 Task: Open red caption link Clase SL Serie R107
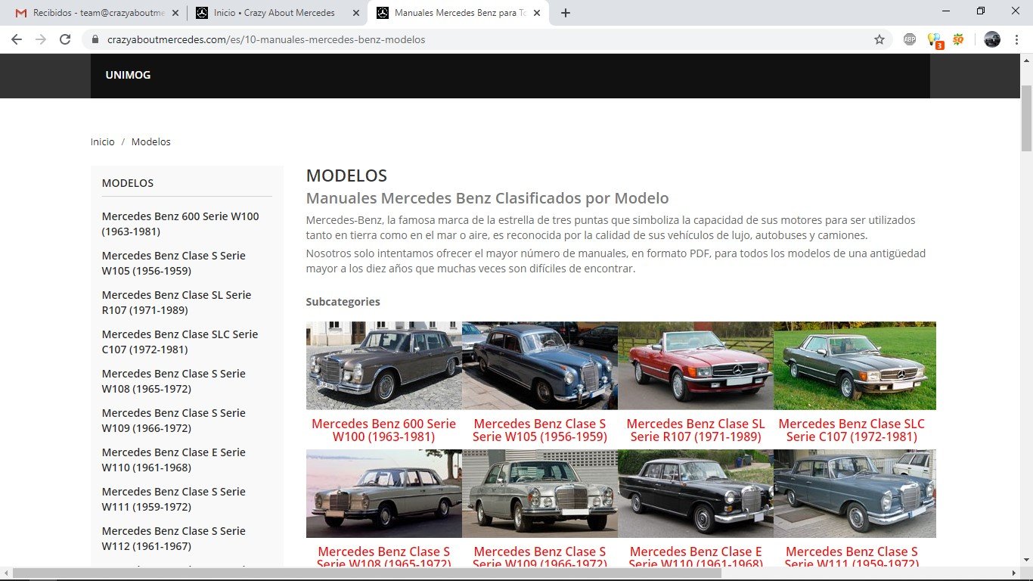pos(696,430)
